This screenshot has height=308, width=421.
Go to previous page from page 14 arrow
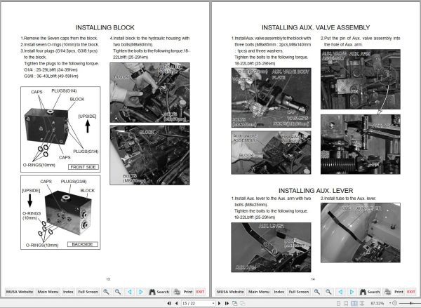point(340,292)
